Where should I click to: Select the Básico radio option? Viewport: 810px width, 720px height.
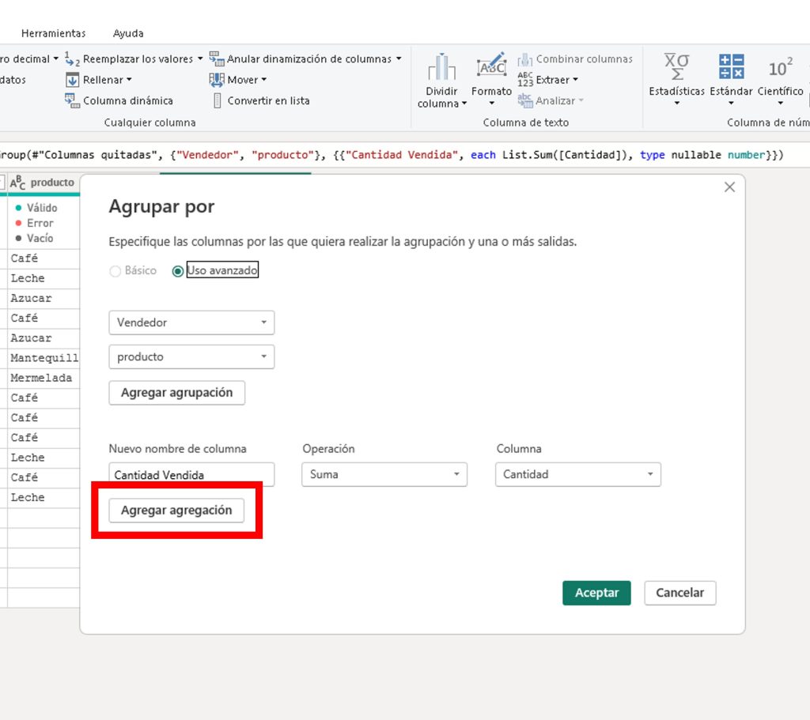tap(115, 271)
